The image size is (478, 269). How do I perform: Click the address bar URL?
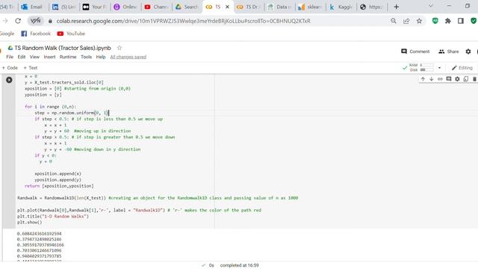pos(183,21)
